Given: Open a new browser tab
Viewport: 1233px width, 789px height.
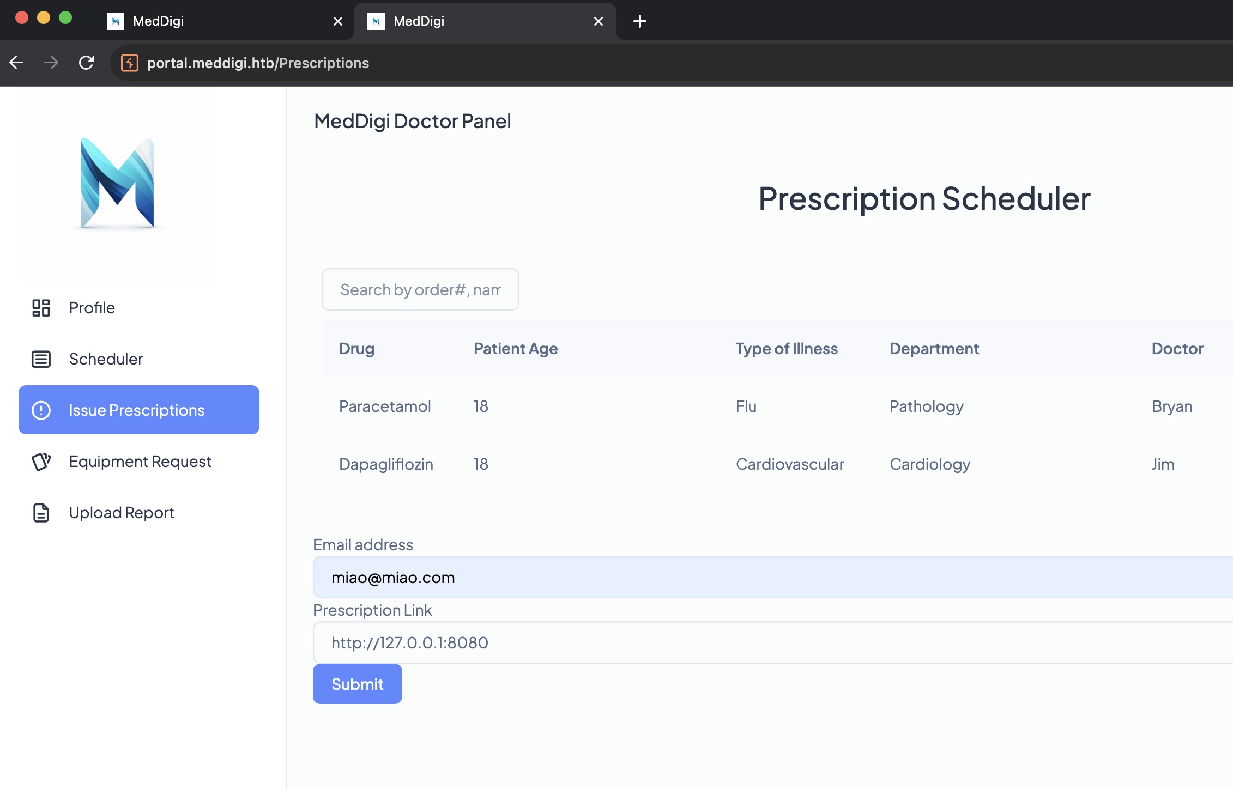Looking at the screenshot, I should click(x=640, y=21).
